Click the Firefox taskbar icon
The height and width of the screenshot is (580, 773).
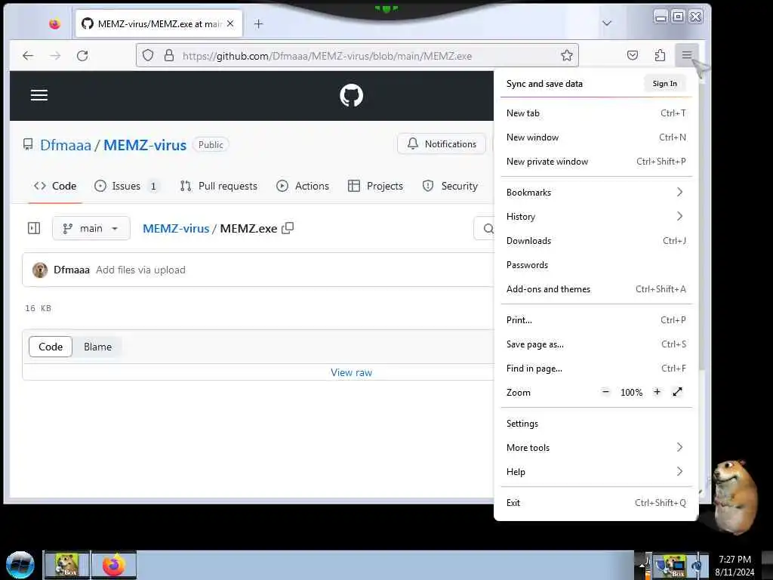pyautogui.click(x=114, y=565)
